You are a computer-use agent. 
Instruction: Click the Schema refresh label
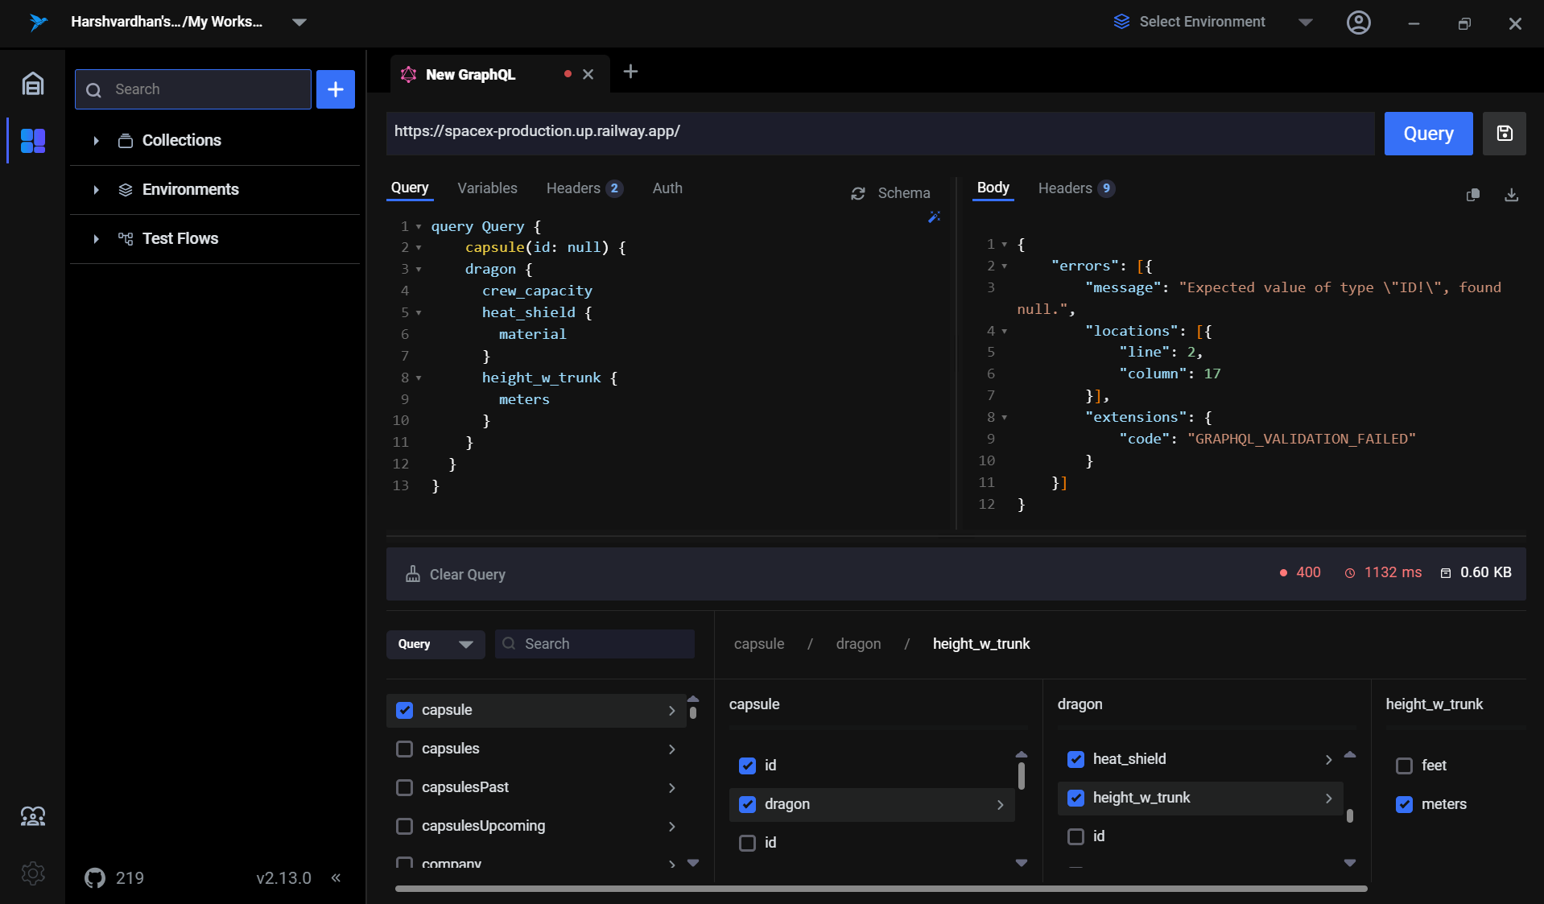(x=904, y=193)
